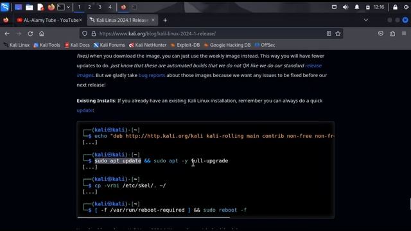This screenshot has height=231, width=411.
Task: Click the power manager battery icon
Action: pyautogui.click(x=368, y=7)
